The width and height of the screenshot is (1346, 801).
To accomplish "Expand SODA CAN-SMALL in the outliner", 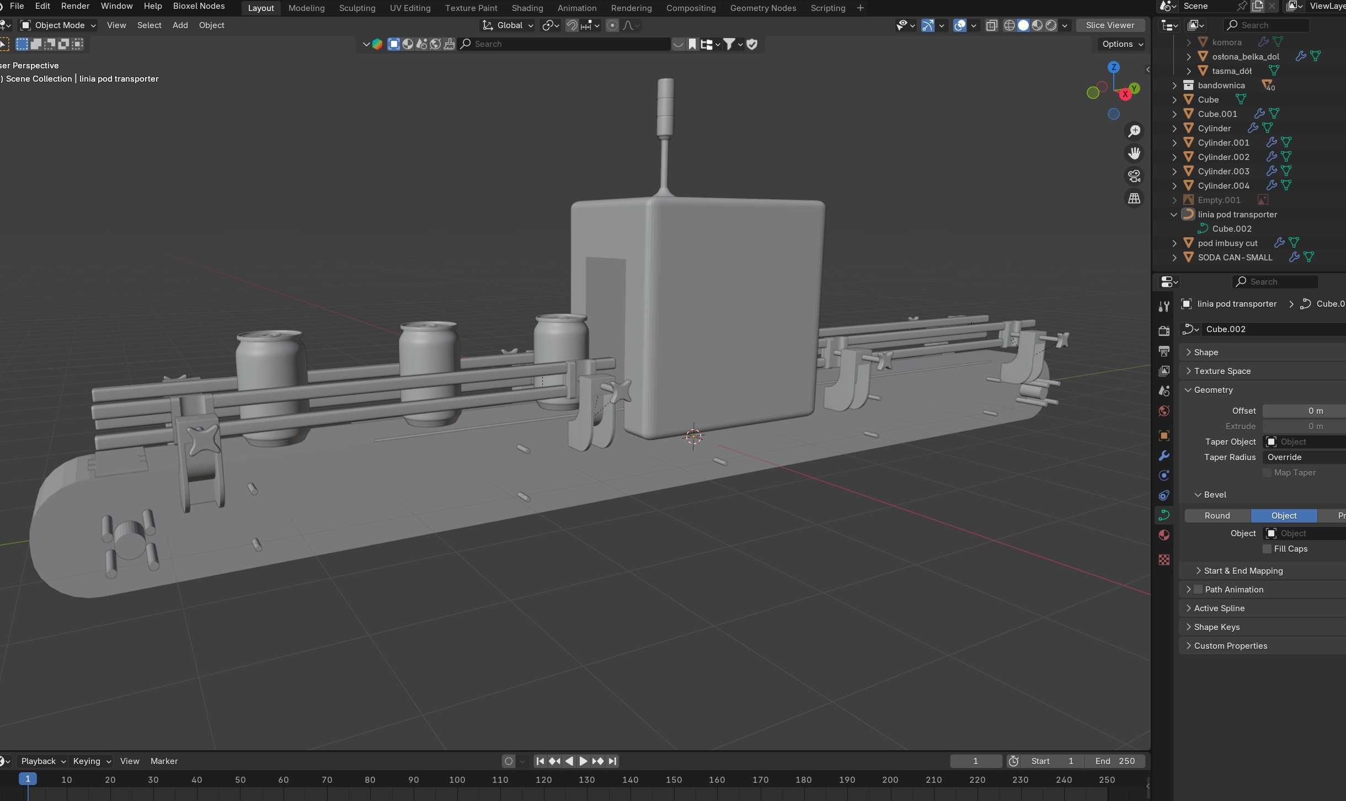I will [1174, 258].
